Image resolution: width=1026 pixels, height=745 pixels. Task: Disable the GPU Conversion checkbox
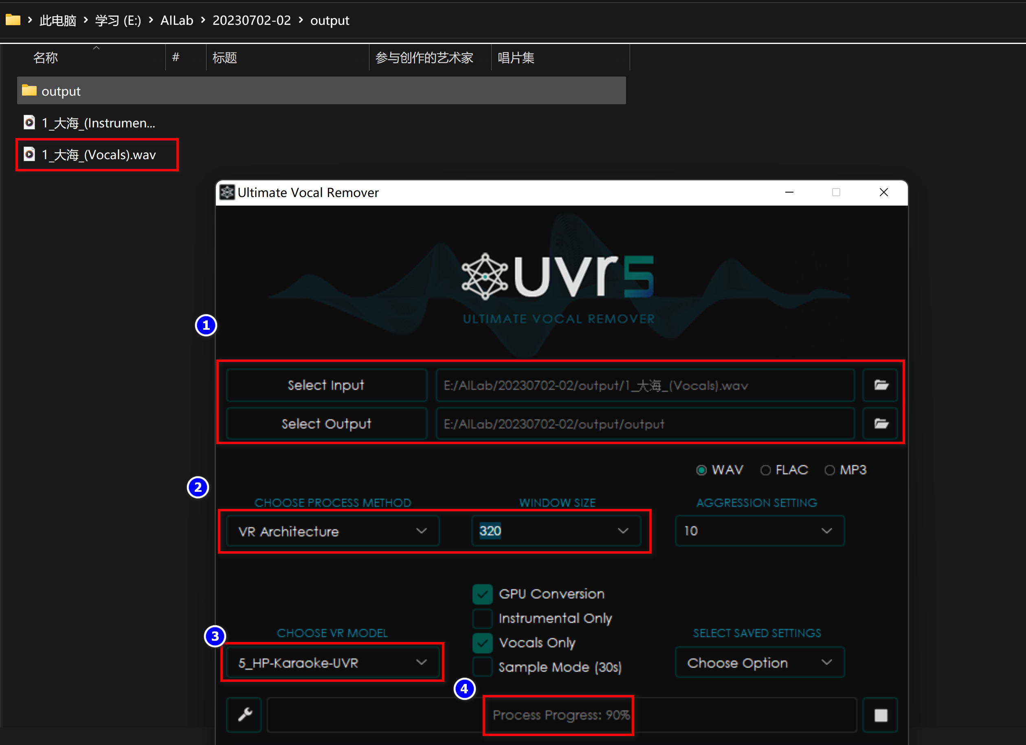(482, 594)
